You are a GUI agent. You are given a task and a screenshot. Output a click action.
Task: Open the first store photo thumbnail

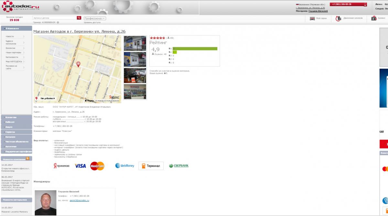click(135, 43)
